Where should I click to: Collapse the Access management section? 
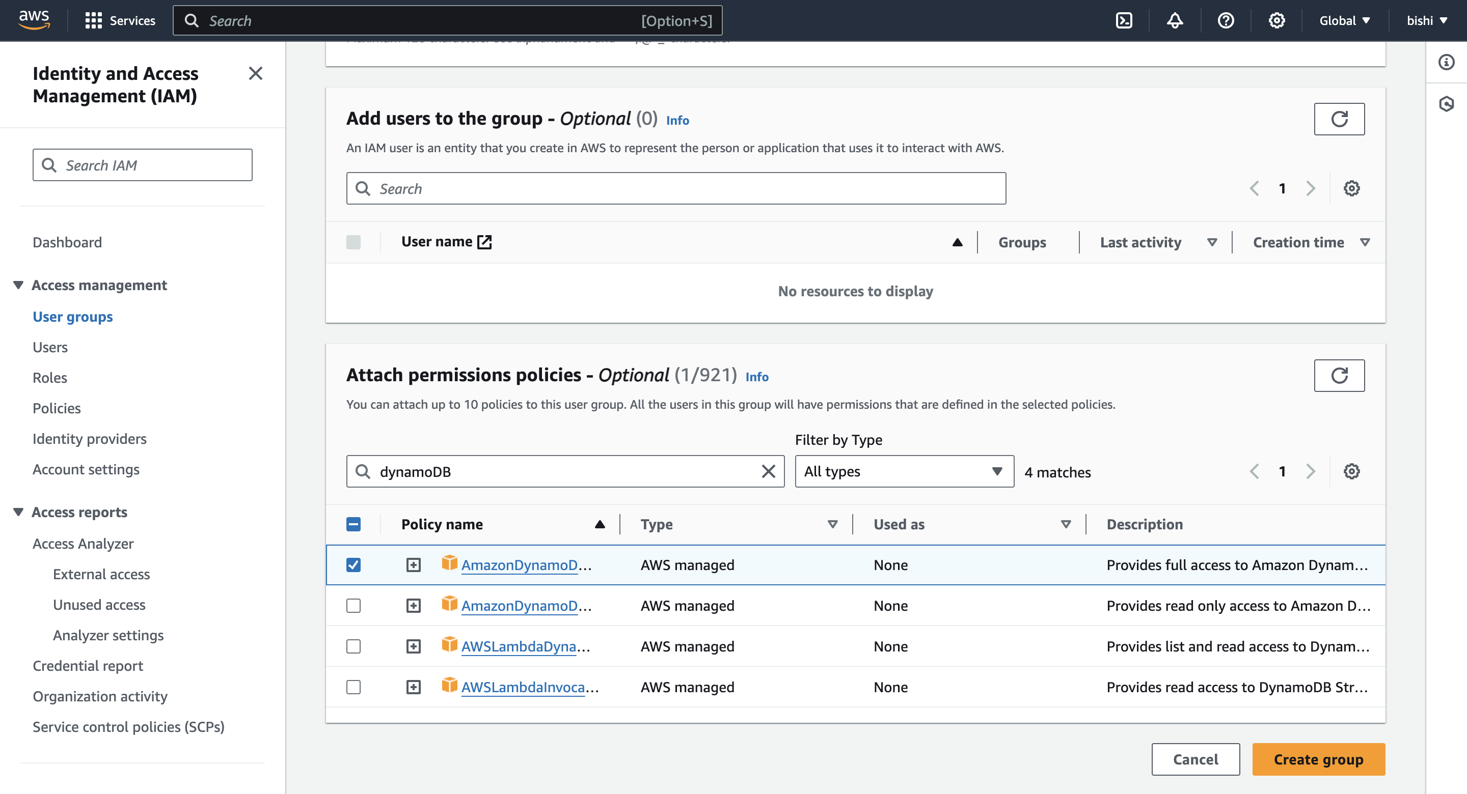point(18,285)
